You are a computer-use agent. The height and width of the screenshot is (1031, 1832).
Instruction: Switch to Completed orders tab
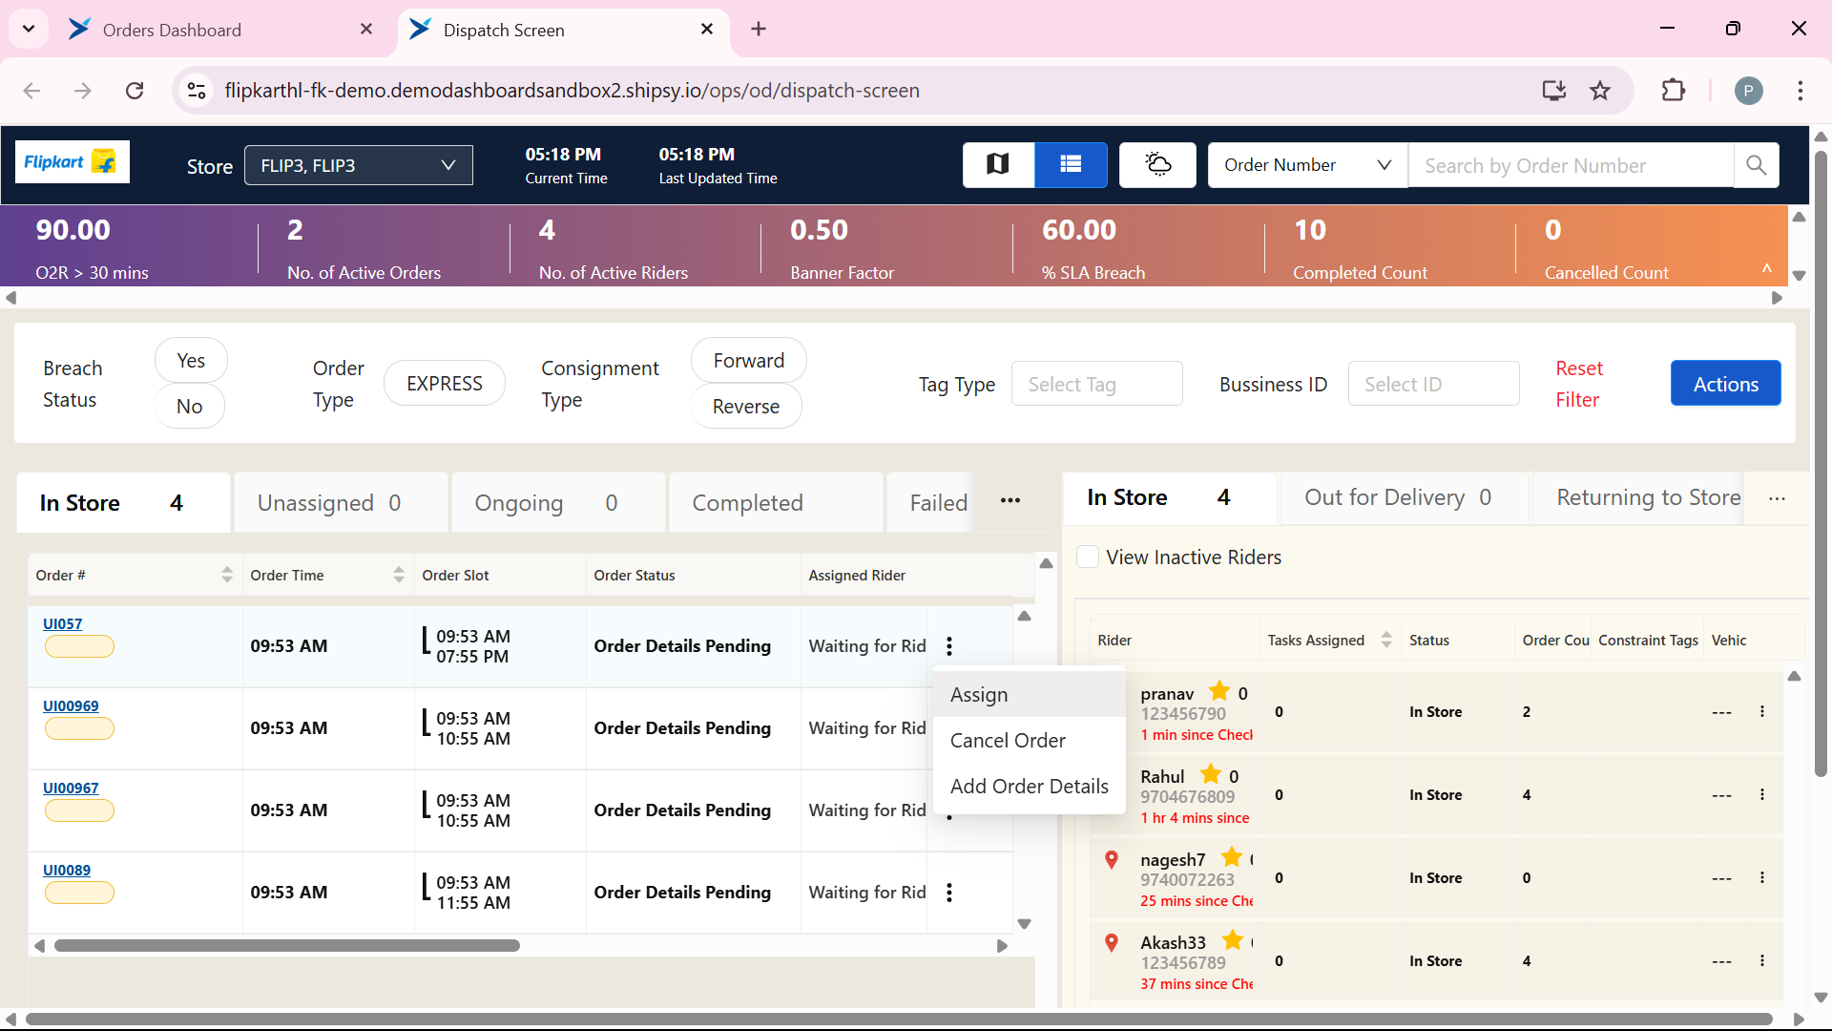click(776, 503)
